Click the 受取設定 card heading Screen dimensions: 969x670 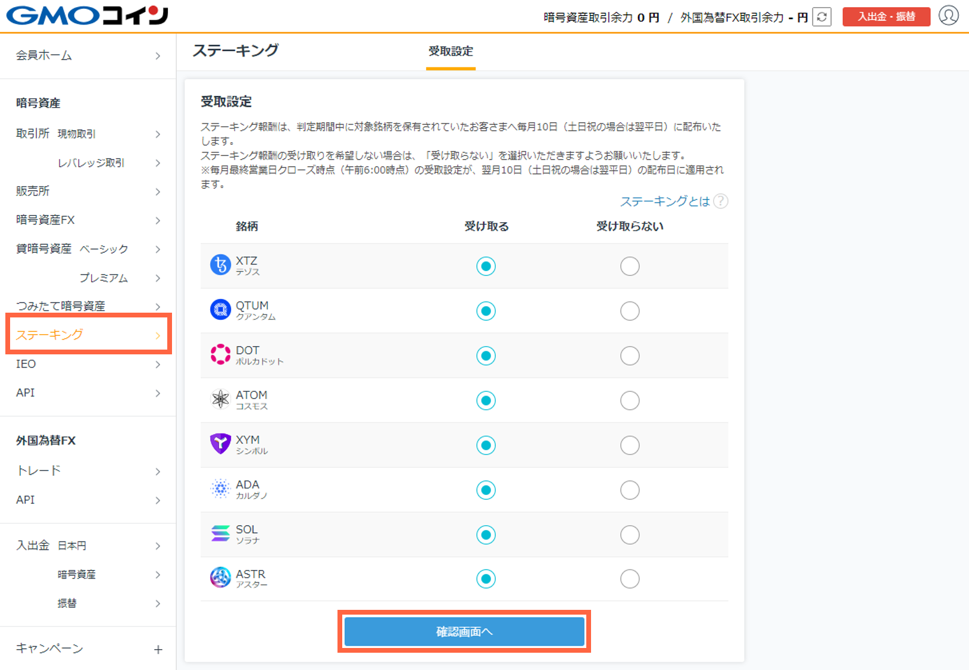pyautogui.click(x=226, y=102)
